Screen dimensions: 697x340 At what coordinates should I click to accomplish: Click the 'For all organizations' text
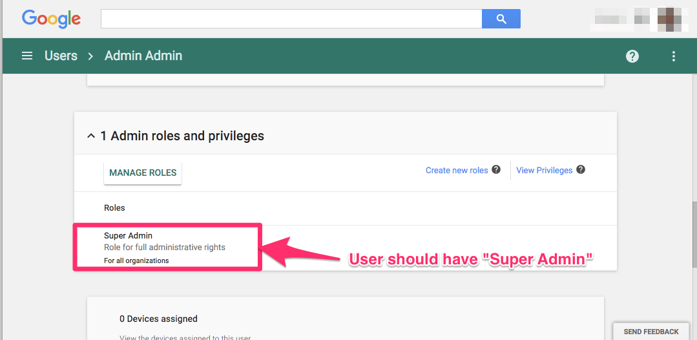[136, 260]
